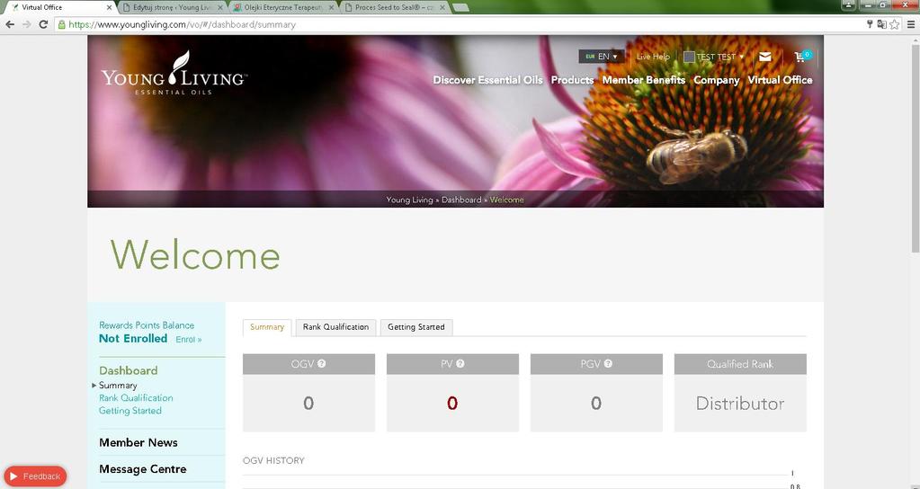The image size is (920, 489).
Task: Click the PV help question mark
Action: click(460, 363)
